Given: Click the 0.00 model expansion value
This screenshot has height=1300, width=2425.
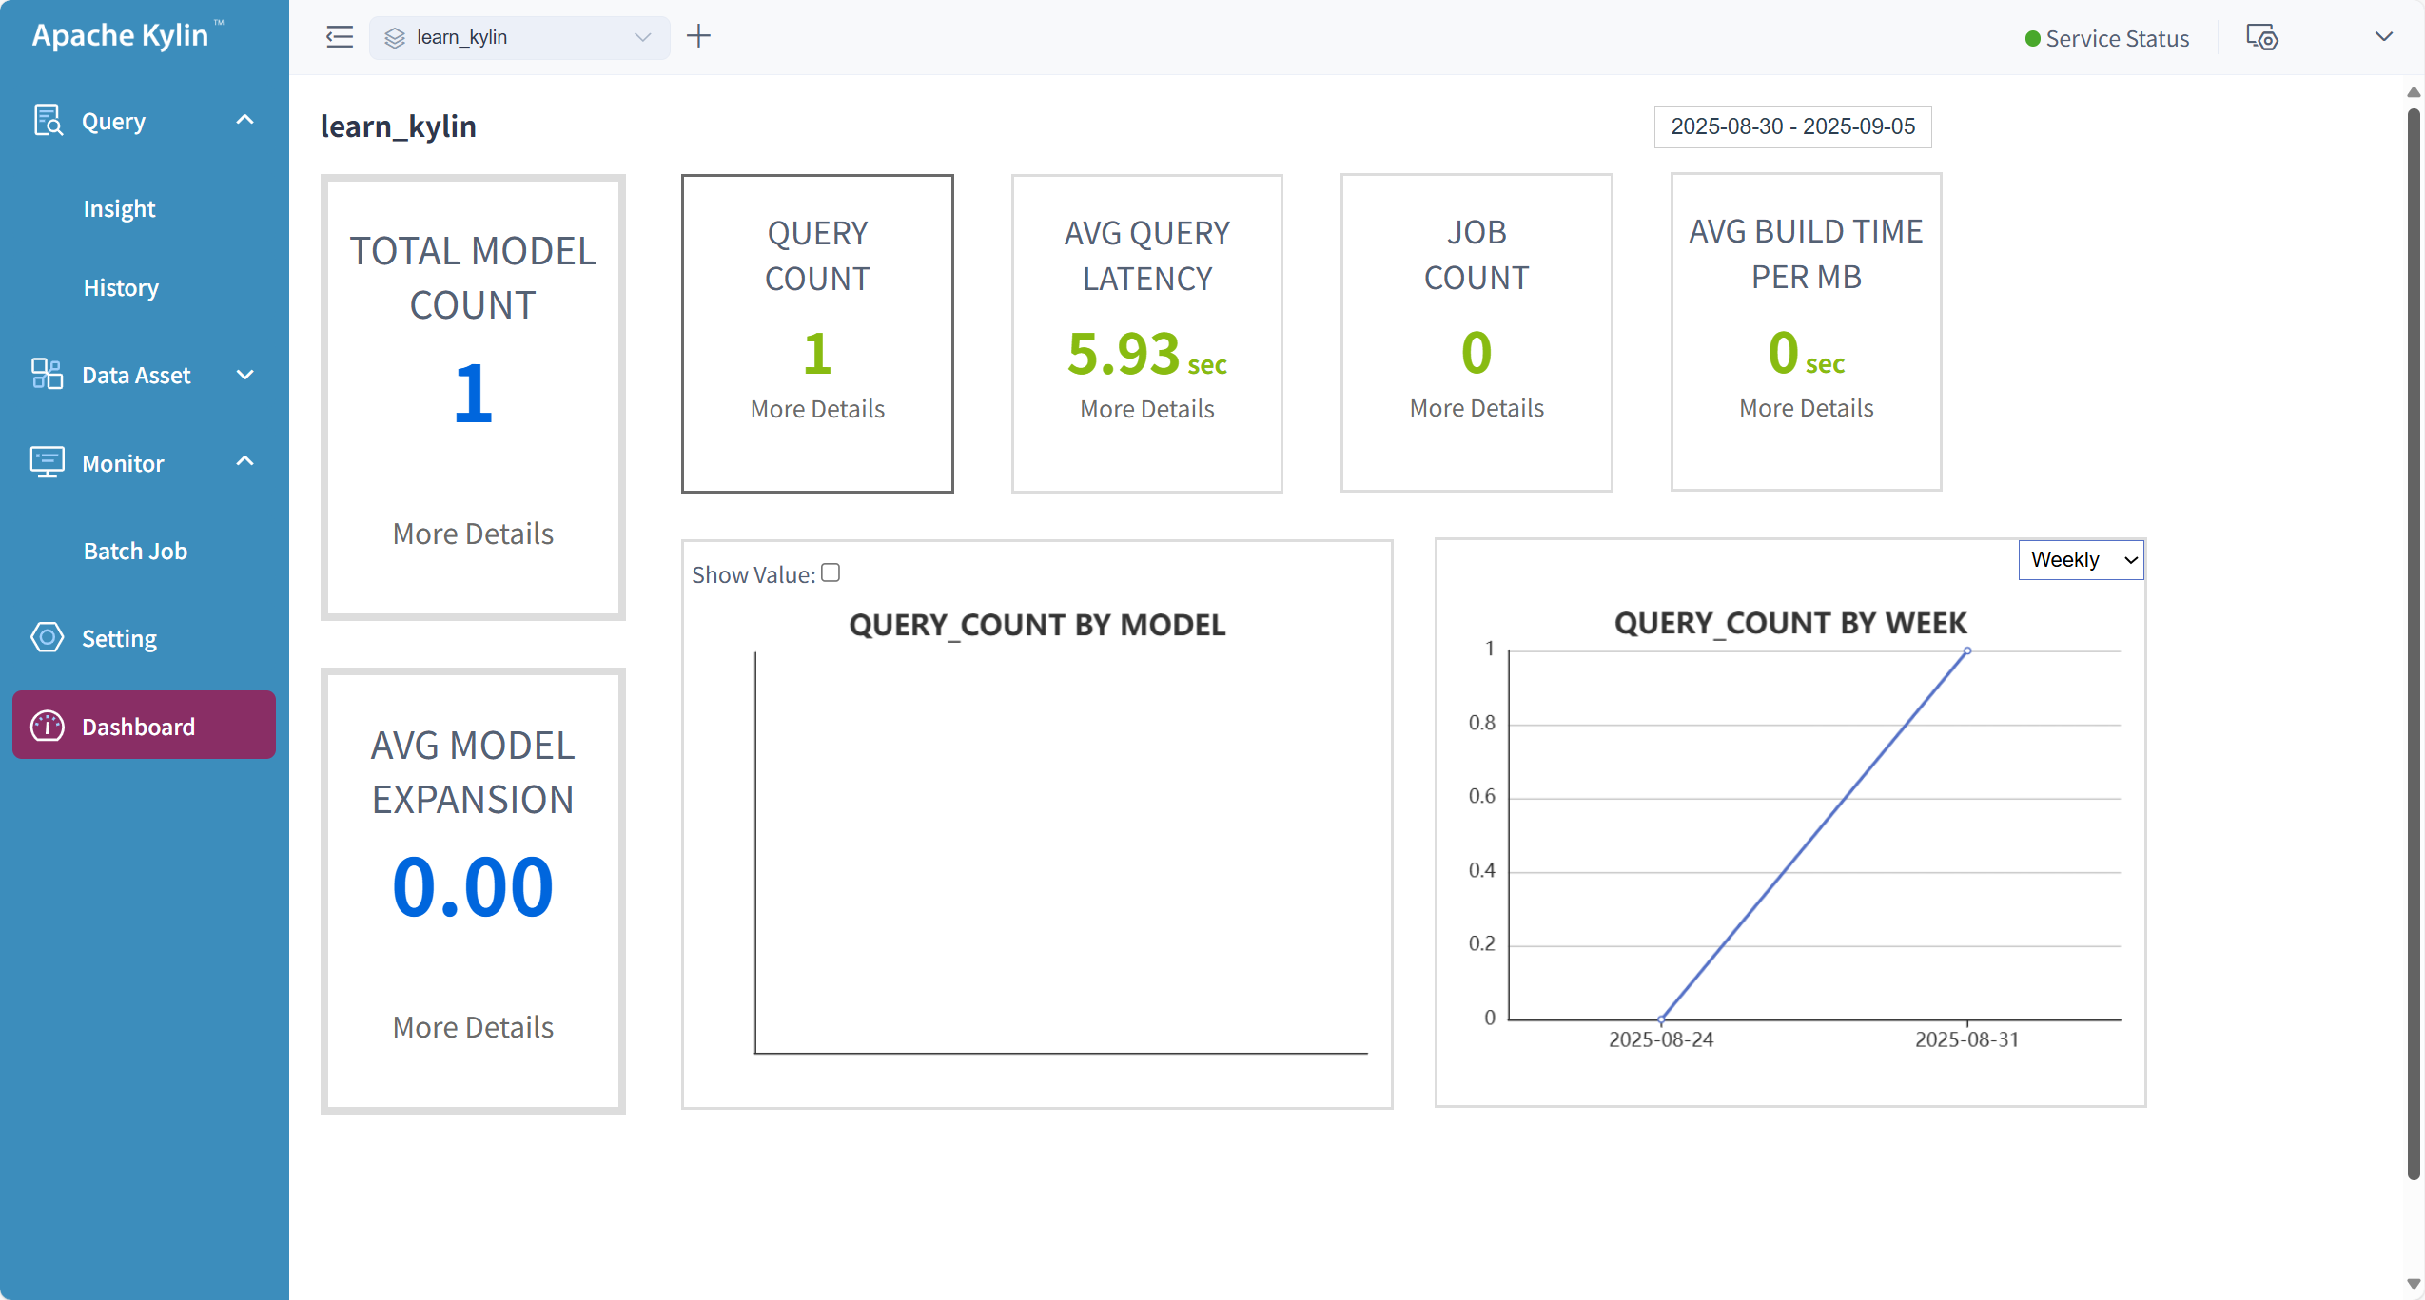Looking at the screenshot, I should (473, 886).
